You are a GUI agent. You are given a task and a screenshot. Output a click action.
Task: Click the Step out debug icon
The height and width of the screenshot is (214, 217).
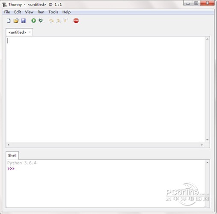coord(65,21)
